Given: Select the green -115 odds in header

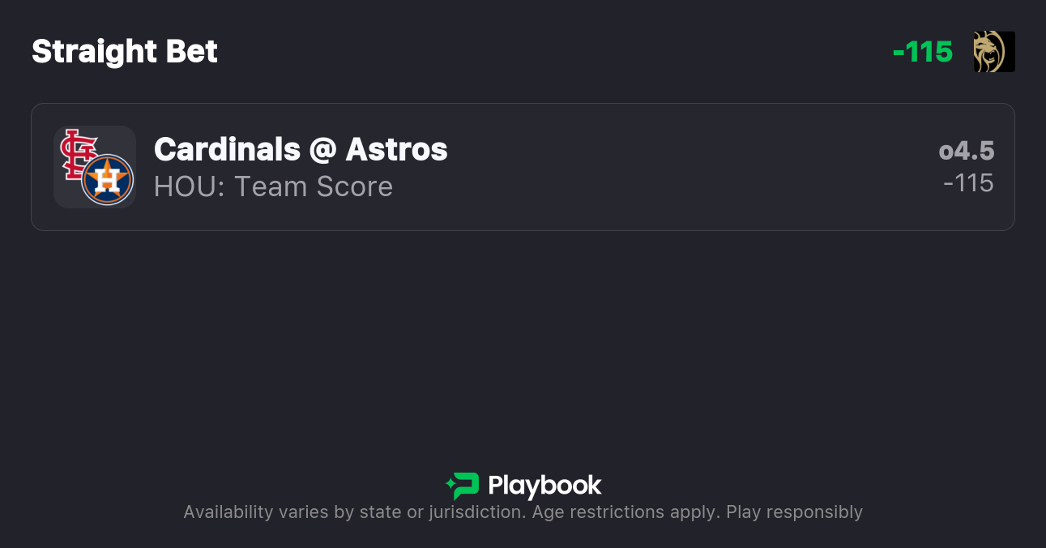Looking at the screenshot, I should (922, 52).
